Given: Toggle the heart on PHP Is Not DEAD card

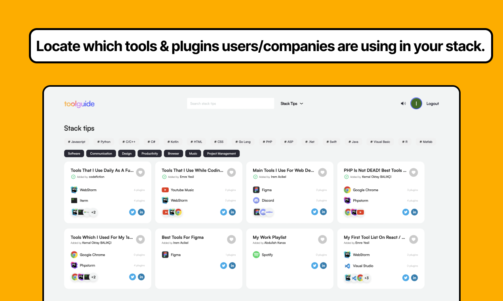Looking at the screenshot, I should (x=413, y=172).
